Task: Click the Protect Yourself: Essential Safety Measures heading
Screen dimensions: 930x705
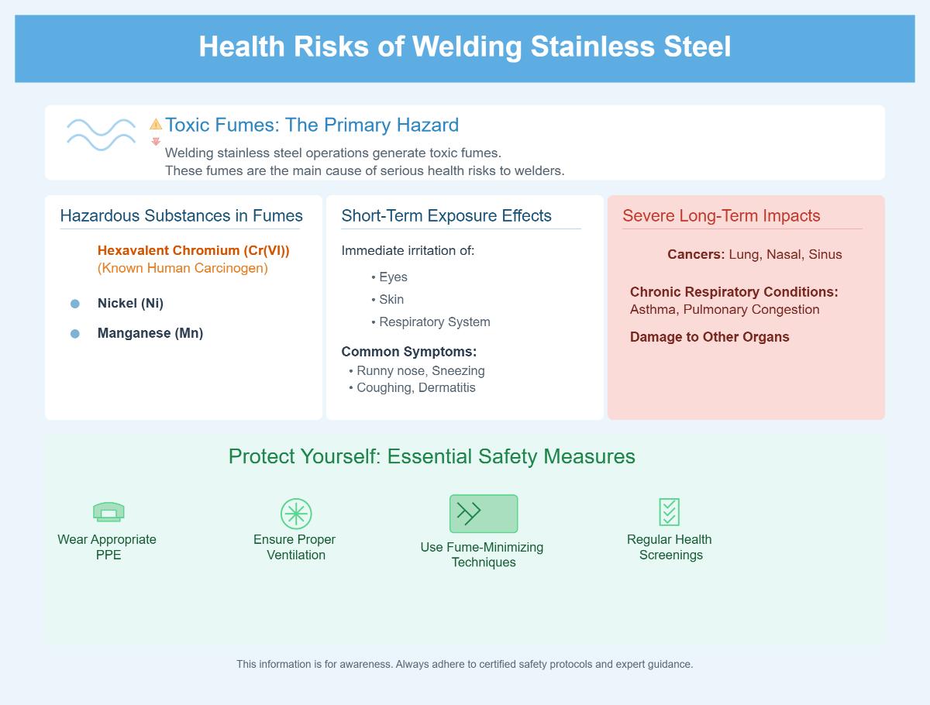Action: [432, 457]
